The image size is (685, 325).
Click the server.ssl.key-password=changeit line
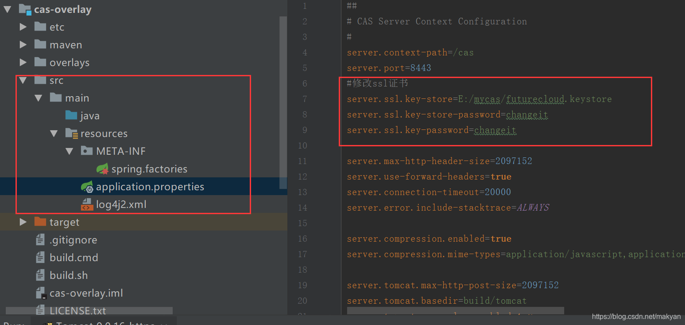coord(432,130)
